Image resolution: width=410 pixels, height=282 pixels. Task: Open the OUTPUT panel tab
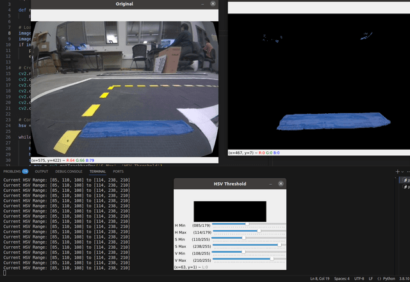tap(42, 171)
